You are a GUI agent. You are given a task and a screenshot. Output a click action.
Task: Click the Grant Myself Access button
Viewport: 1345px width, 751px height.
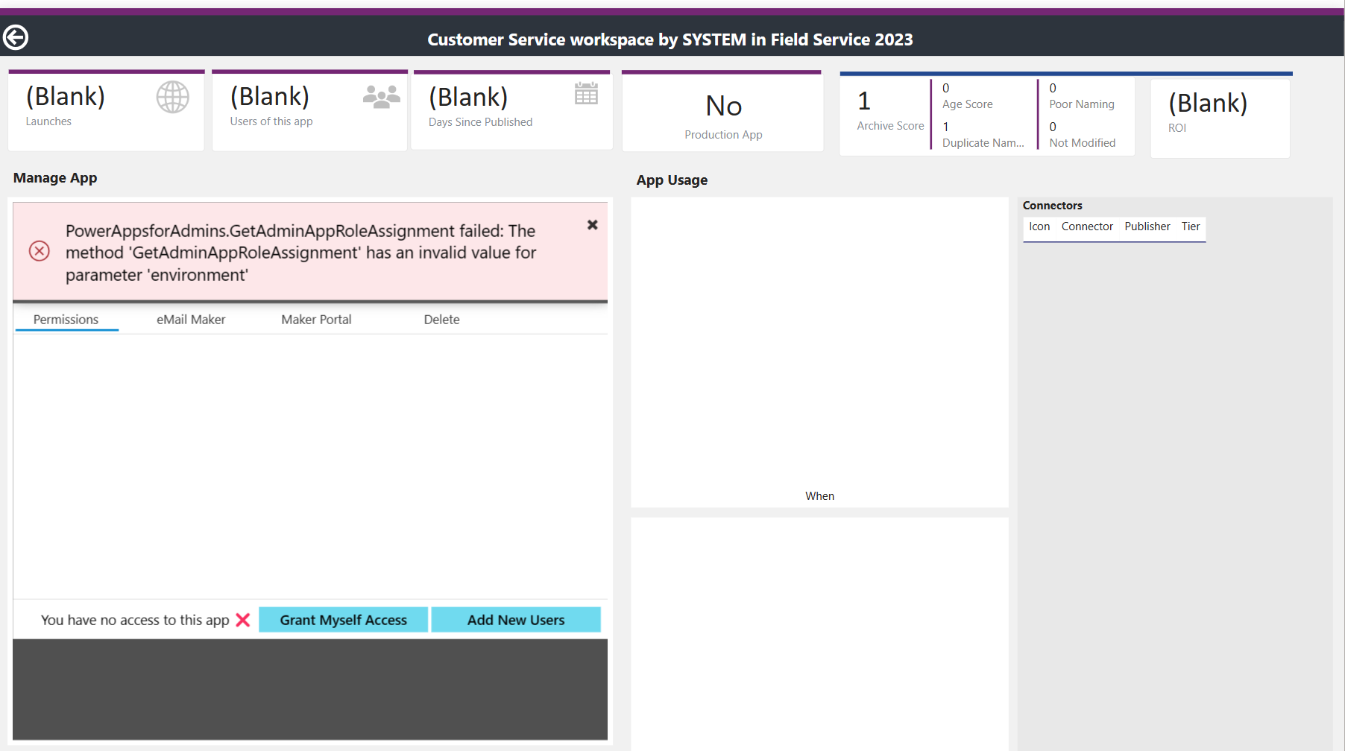(343, 619)
